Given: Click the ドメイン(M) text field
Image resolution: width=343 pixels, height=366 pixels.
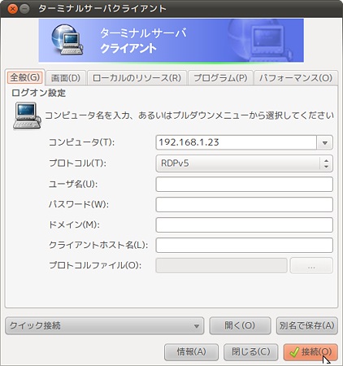Looking at the screenshot, I should 244,225.
